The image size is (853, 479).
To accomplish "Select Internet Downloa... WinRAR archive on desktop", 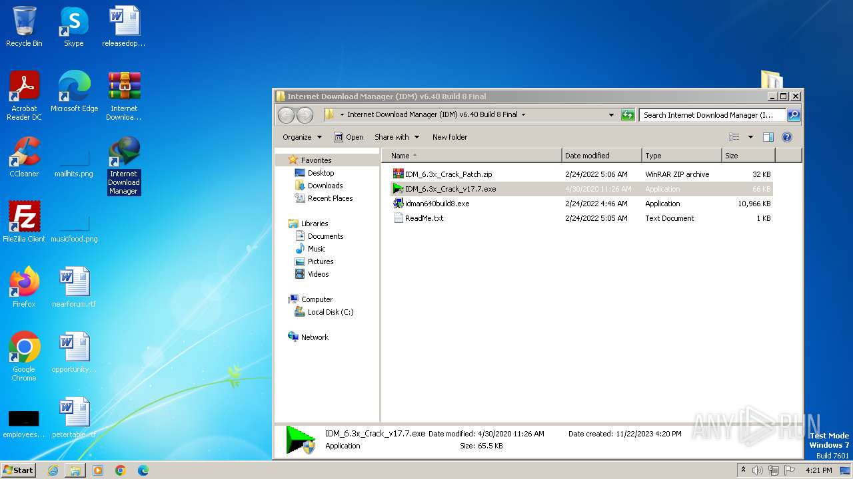I will pyautogui.click(x=124, y=96).
